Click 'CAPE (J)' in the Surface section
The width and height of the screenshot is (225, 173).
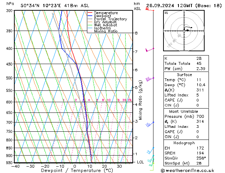173,100
